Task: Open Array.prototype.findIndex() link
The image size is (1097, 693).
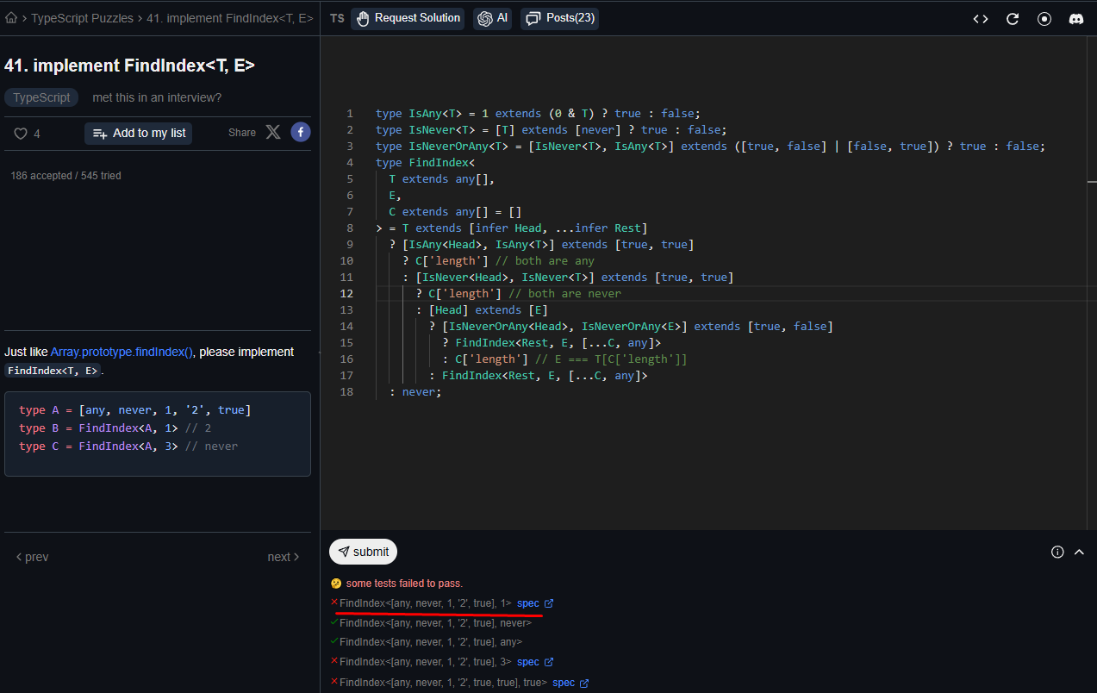Action: point(122,352)
